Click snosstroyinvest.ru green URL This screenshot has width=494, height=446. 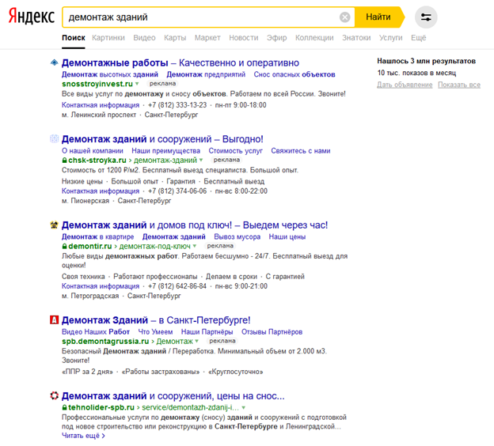[x=97, y=84]
